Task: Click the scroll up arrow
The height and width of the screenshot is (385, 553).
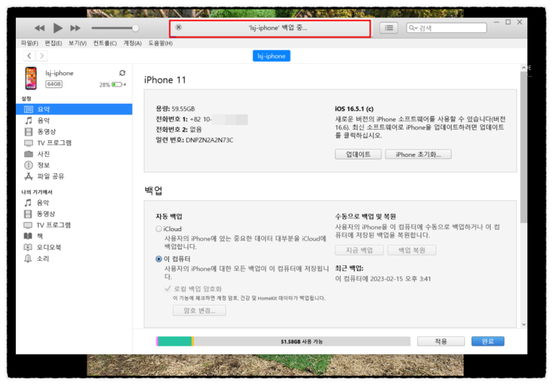Action: coord(524,67)
